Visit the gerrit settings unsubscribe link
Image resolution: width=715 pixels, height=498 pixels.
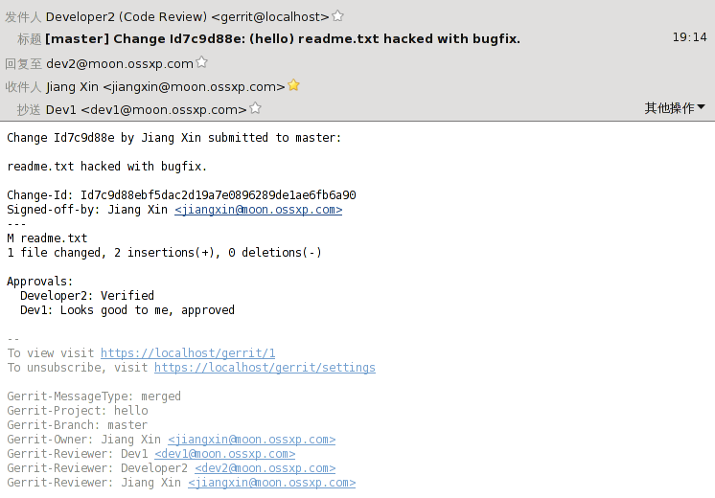[x=265, y=368]
